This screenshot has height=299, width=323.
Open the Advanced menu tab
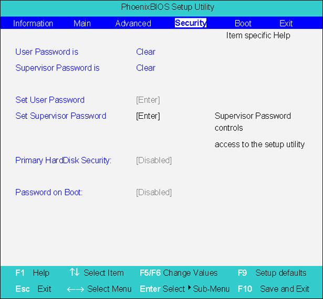pyautogui.click(x=133, y=23)
